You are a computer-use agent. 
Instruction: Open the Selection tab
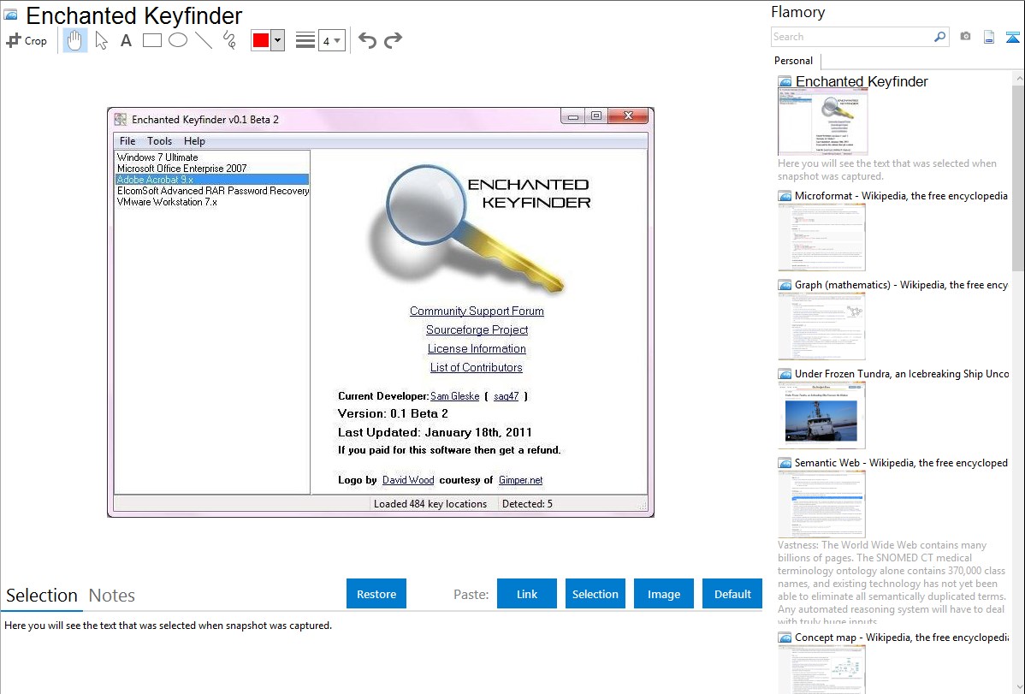tap(42, 596)
